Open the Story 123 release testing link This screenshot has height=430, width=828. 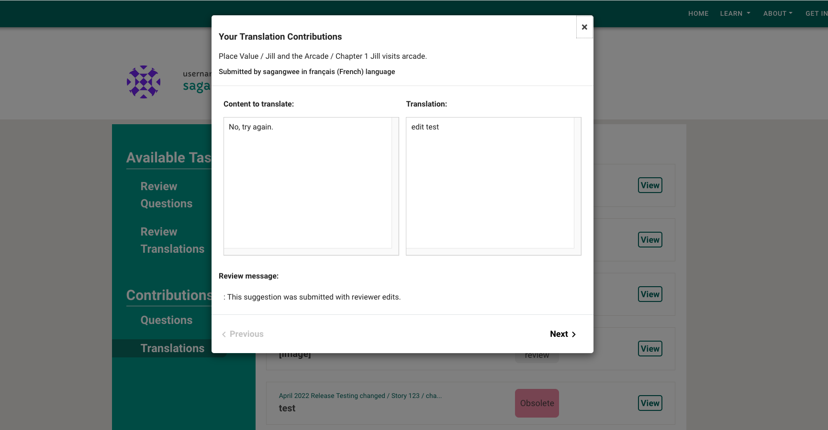(x=361, y=396)
